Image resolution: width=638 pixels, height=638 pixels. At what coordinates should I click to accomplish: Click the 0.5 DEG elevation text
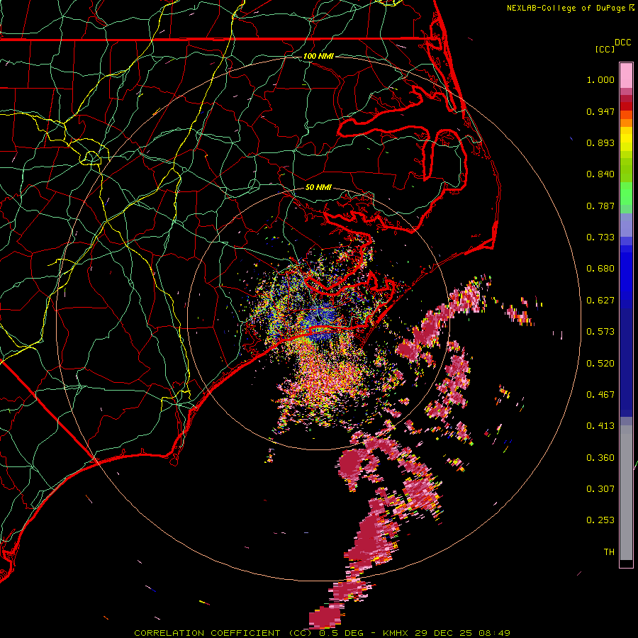pos(340,633)
